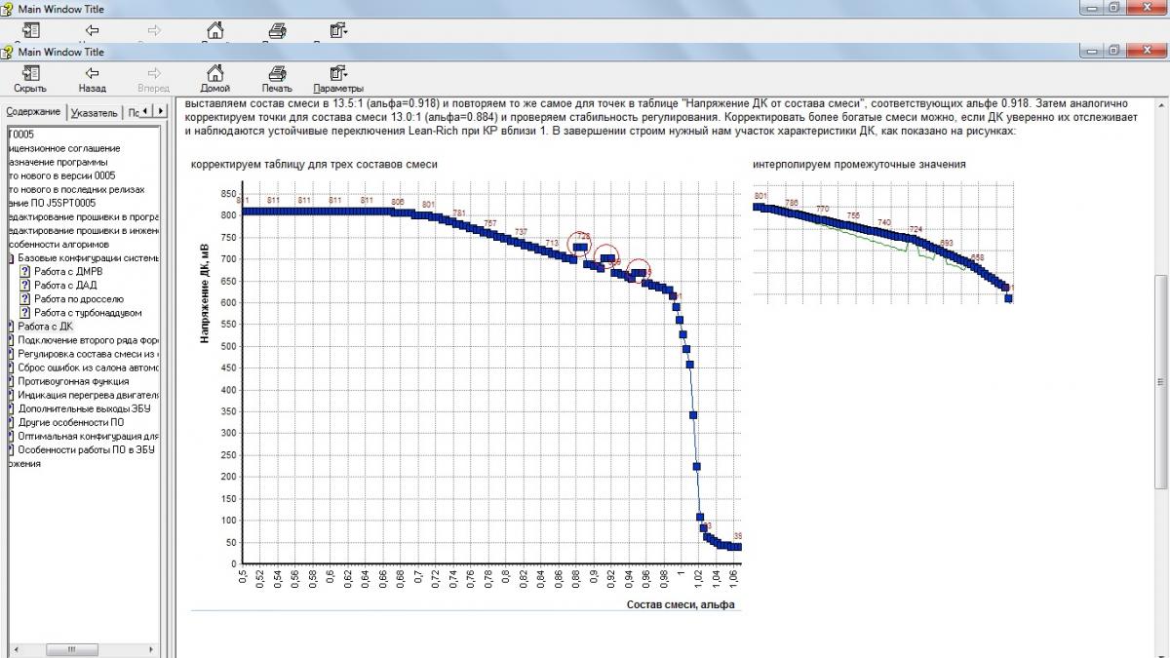Click the axis label Состав смеси, альфа

point(681,605)
